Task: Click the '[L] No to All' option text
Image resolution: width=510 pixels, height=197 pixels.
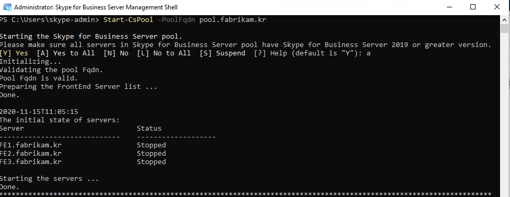Action: [164, 53]
